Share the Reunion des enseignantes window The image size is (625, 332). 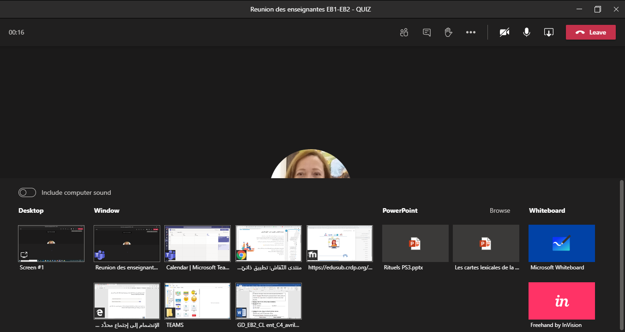click(127, 243)
